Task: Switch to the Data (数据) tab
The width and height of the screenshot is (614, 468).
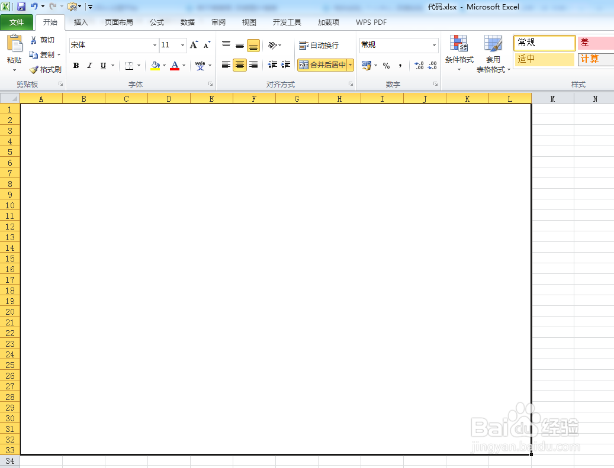Action: click(x=188, y=22)
